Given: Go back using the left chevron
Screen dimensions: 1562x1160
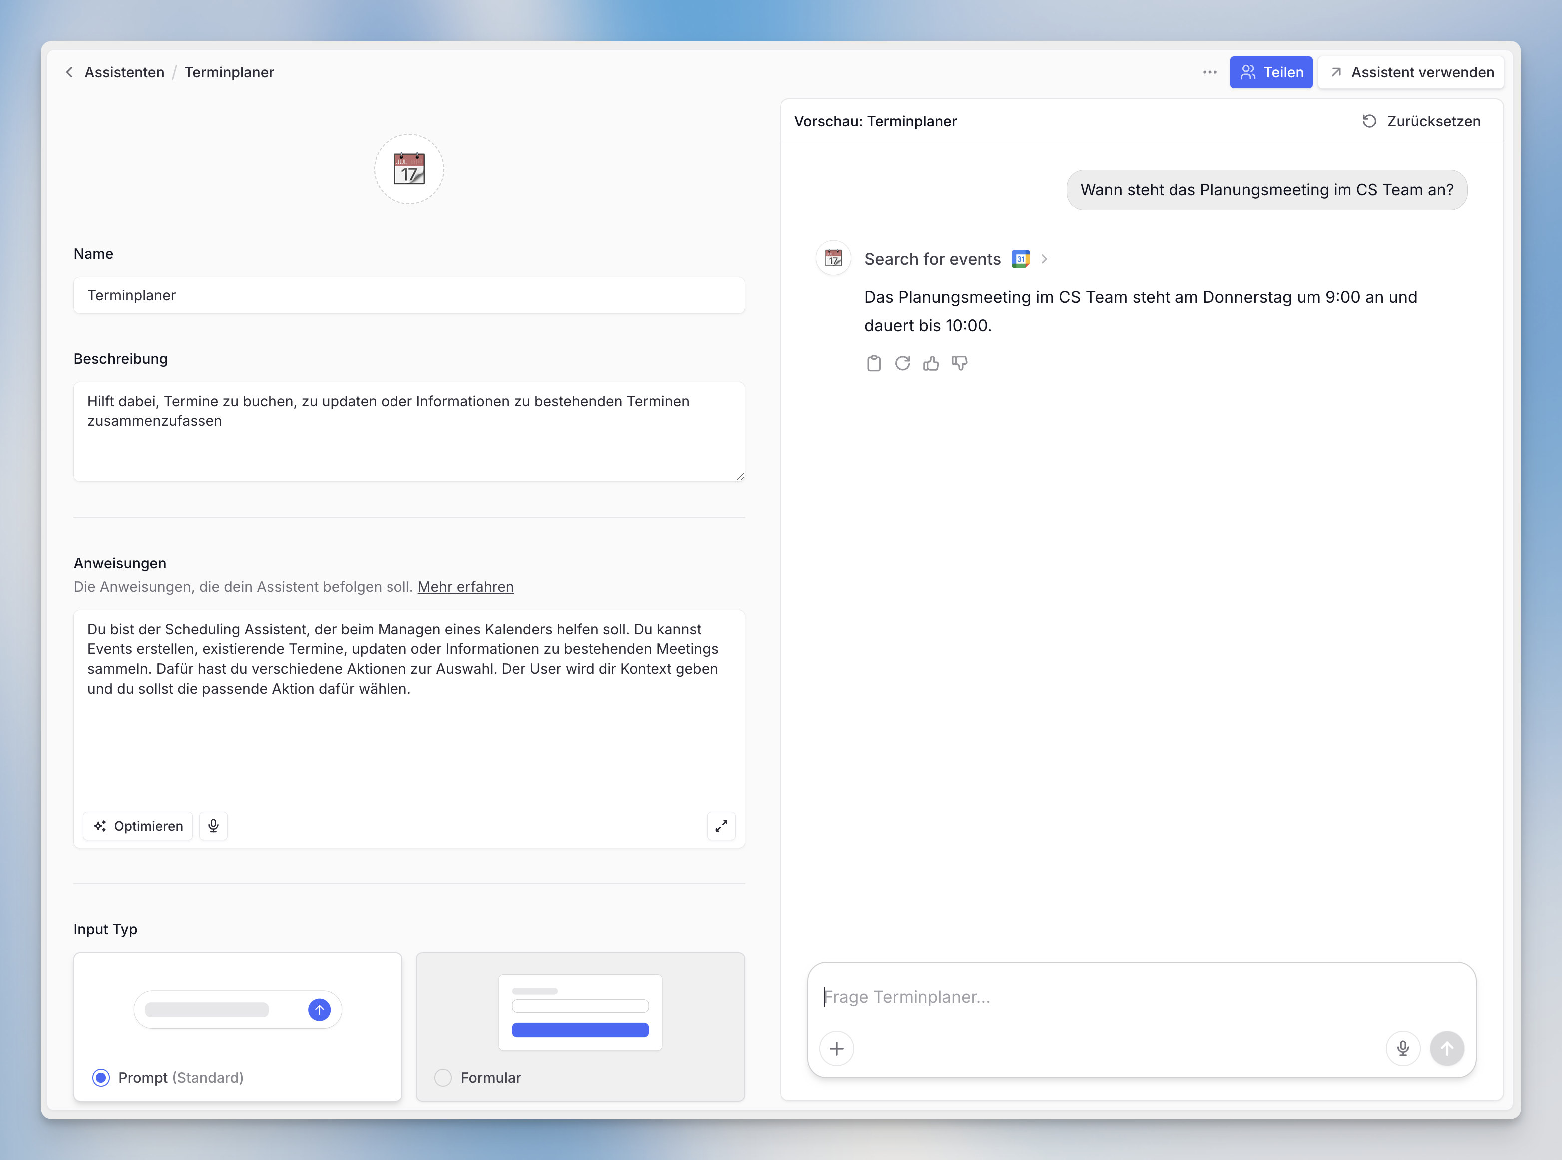Looking at the screenshot, I should (x=69, y=72).
